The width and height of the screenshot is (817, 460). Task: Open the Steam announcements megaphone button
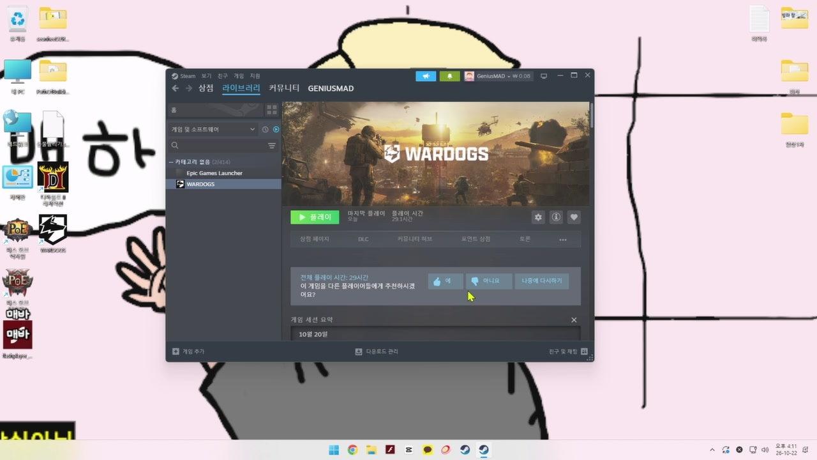click(426, 76)
